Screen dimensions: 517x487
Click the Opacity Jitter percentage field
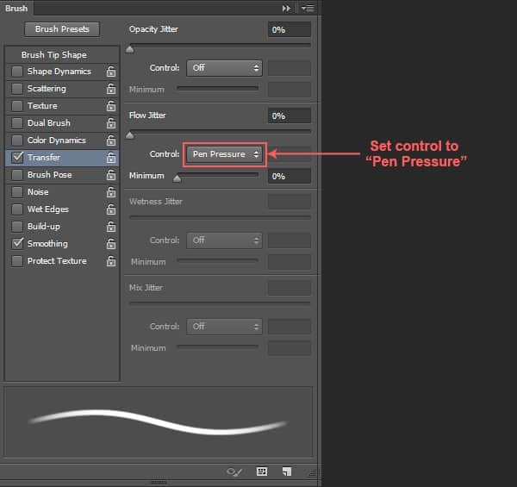[290, 29]
